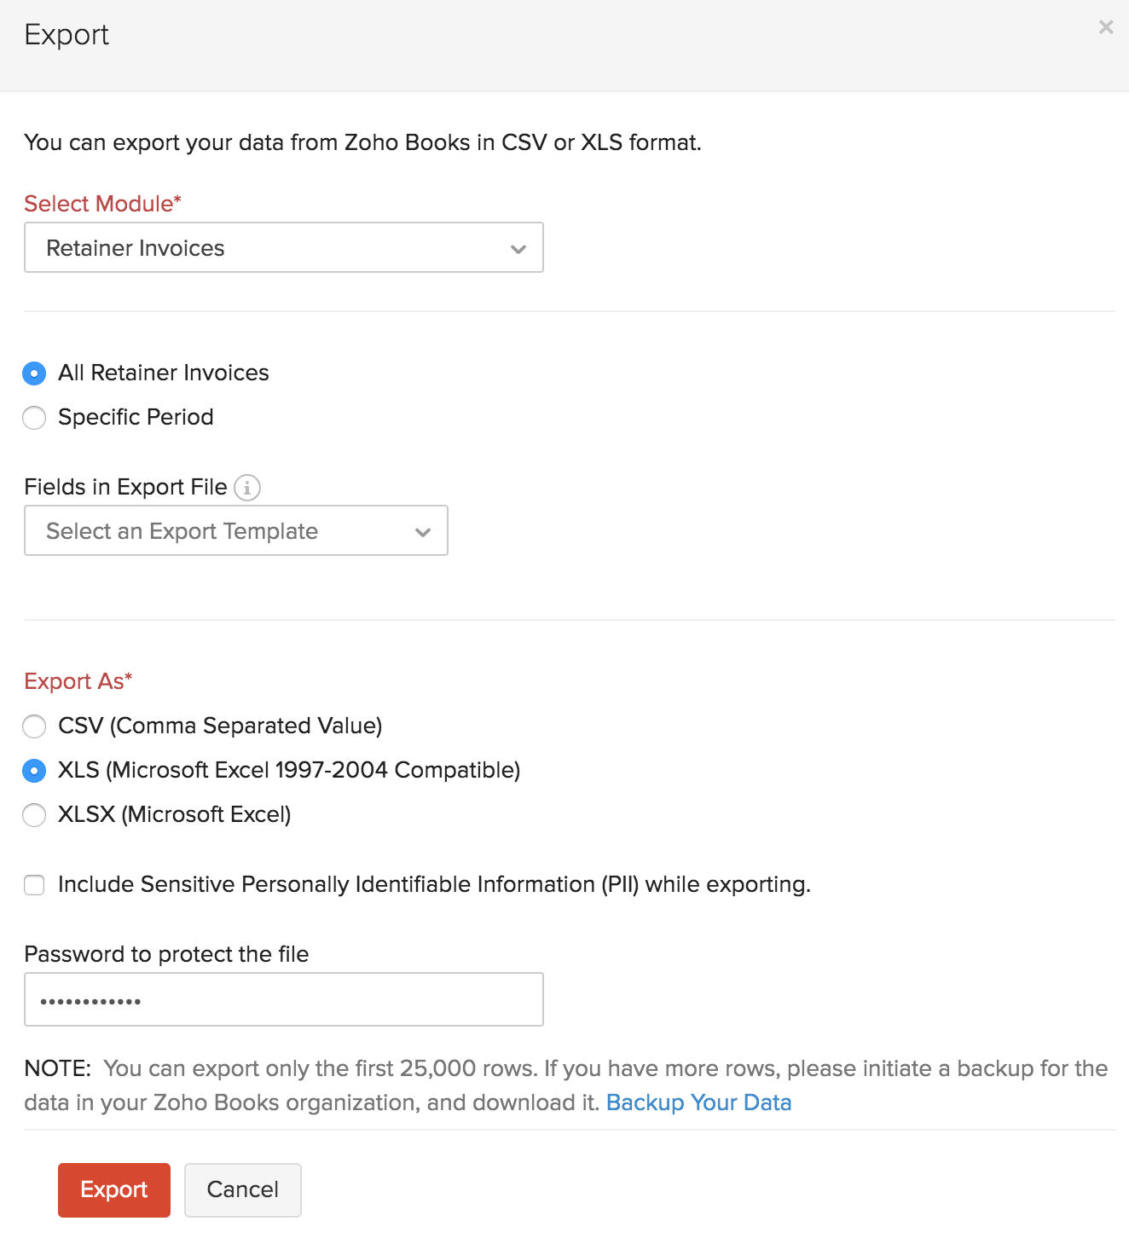1129x1250 pixels.
Task: Click the Backup Your Data link
Action: pyautogui.click(x=698, y=1102)
